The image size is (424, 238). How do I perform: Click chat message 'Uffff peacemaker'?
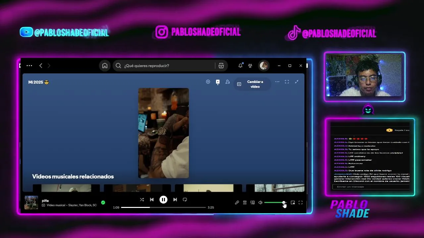(360, 160)
